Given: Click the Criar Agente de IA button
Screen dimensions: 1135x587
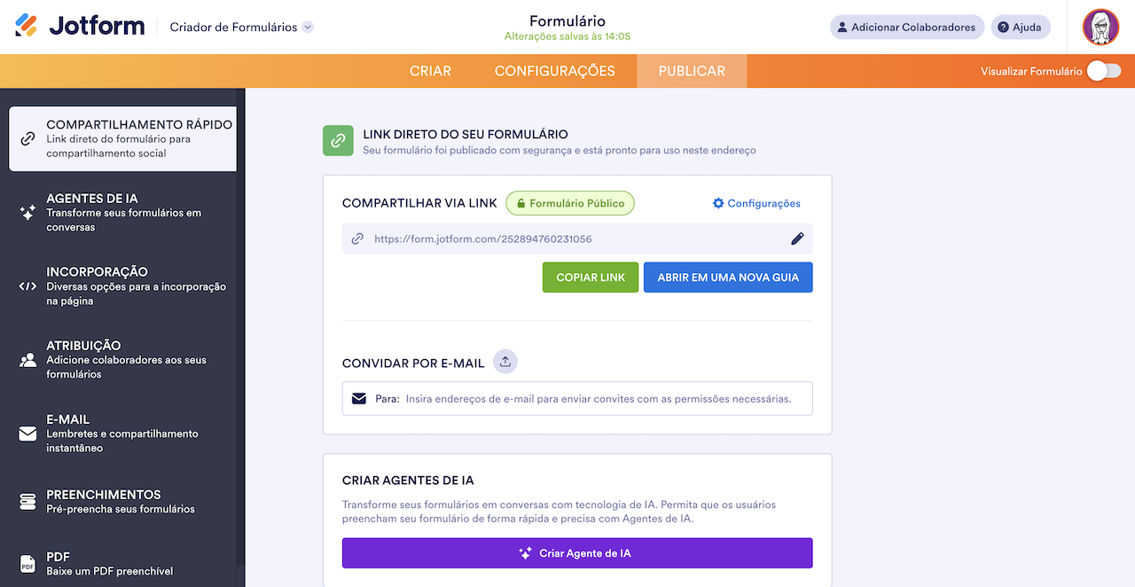Looking at the screenshot, I should [x=577, y=552].
